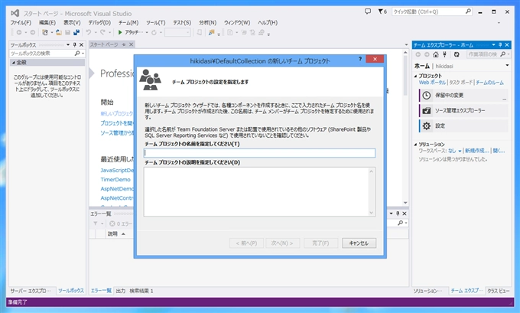Image resolution: width=520 pixels, height=313 pixels.
Task: Collapse the ソリューション section in Team Explorer
Action: pos(415,145)
